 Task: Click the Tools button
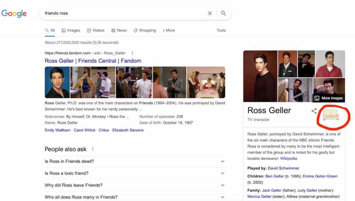(221, 30)
